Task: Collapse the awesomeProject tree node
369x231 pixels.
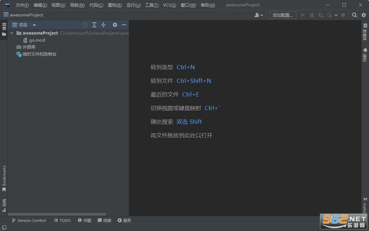Action: pyautogui.click(x=12, y=33)
